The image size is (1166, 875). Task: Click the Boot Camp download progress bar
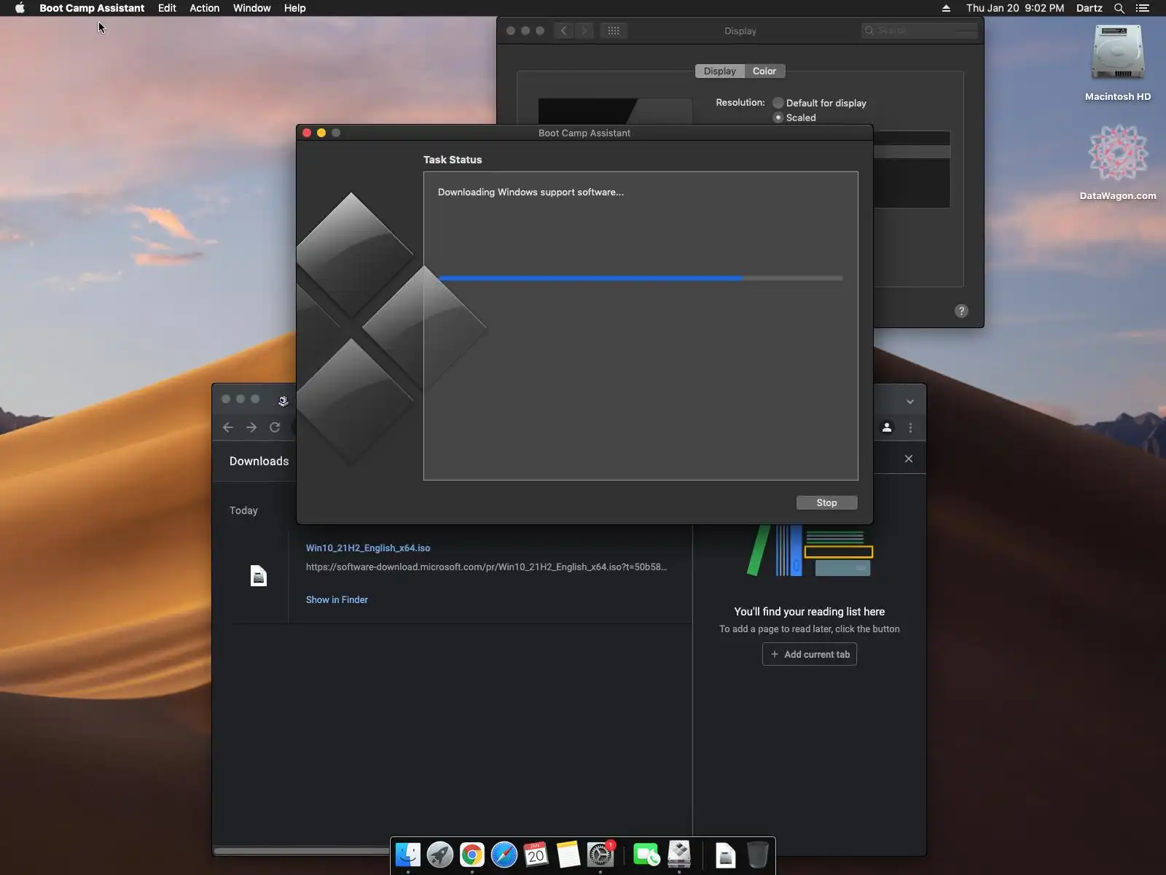point(641,278)
